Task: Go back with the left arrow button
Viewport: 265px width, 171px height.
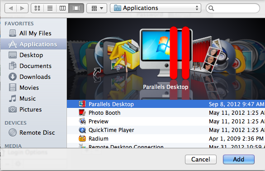Action: click(11, 8)
